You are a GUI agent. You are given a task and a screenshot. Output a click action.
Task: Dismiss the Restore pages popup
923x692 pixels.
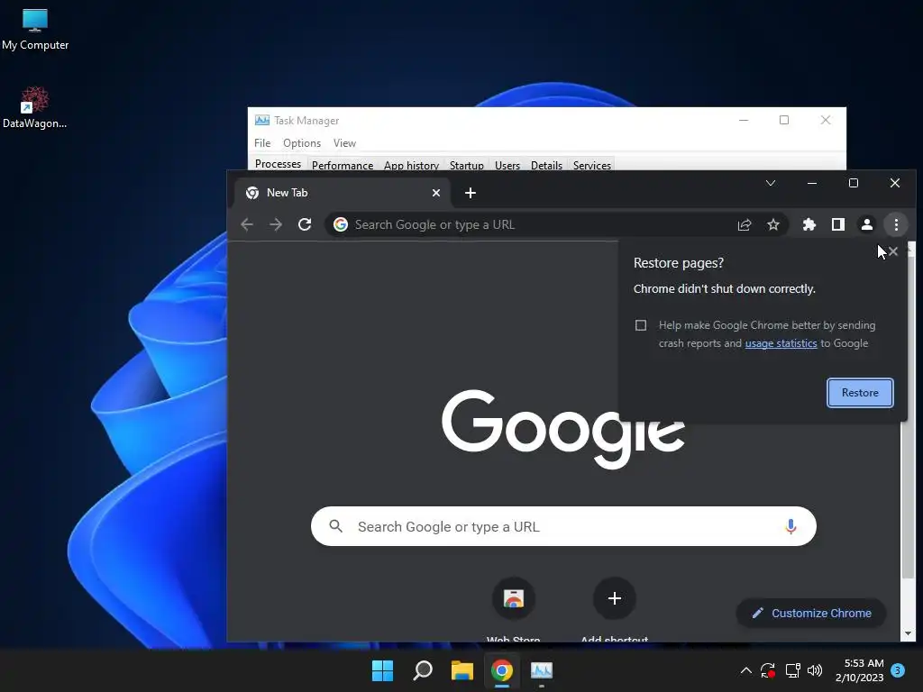coord(893,252)
